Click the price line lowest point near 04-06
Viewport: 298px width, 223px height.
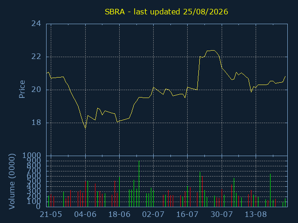click(86, 128)
